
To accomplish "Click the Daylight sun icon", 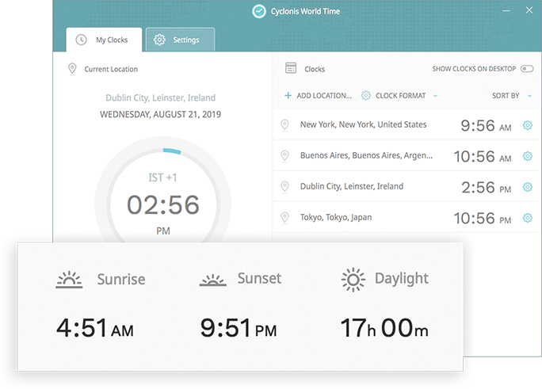I will [x=353, y=279].
